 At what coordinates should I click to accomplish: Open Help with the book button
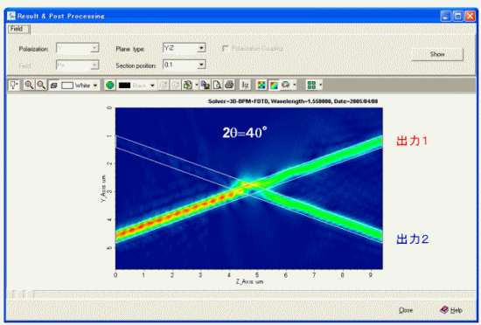451,310
